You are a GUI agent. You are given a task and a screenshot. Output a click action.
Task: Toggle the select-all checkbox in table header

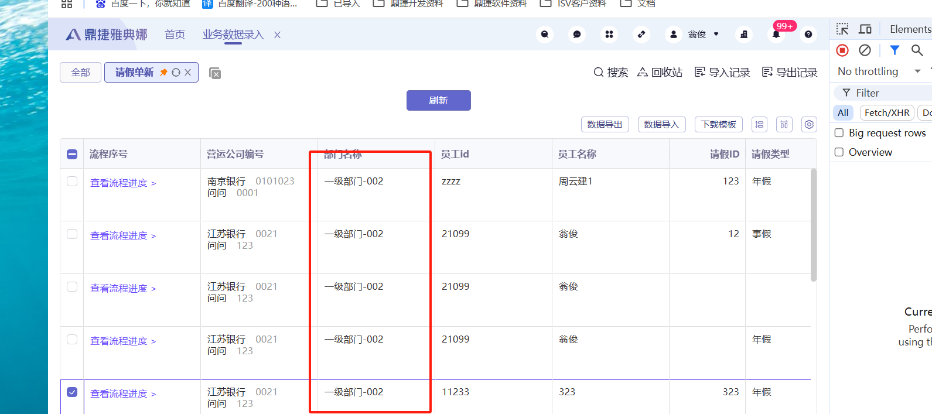point(72,154)
